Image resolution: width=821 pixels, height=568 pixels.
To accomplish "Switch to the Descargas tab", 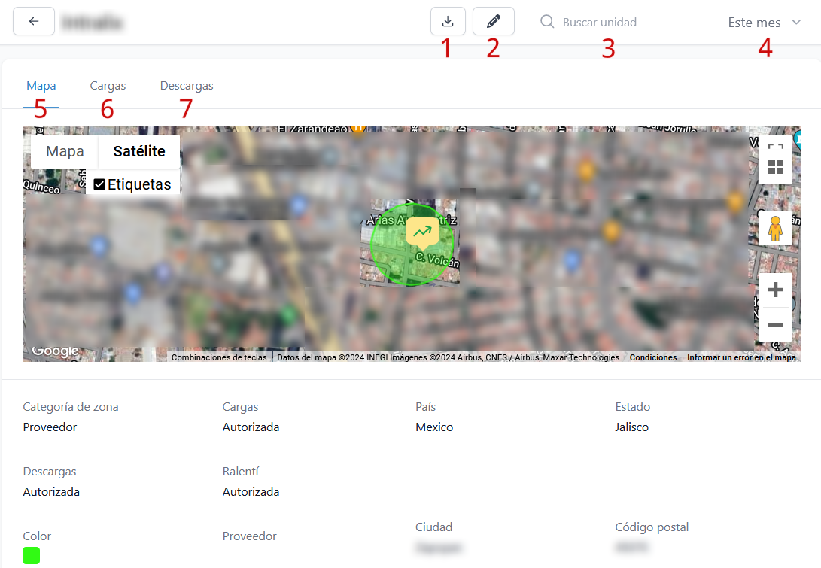I will pyautogui.click(x=187, y=86).
